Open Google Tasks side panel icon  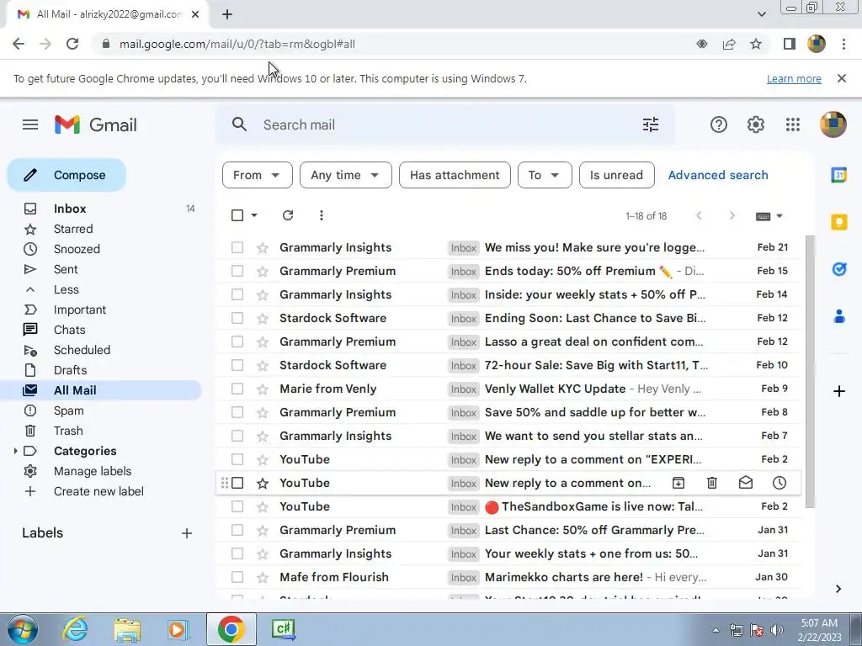point(839,269)
